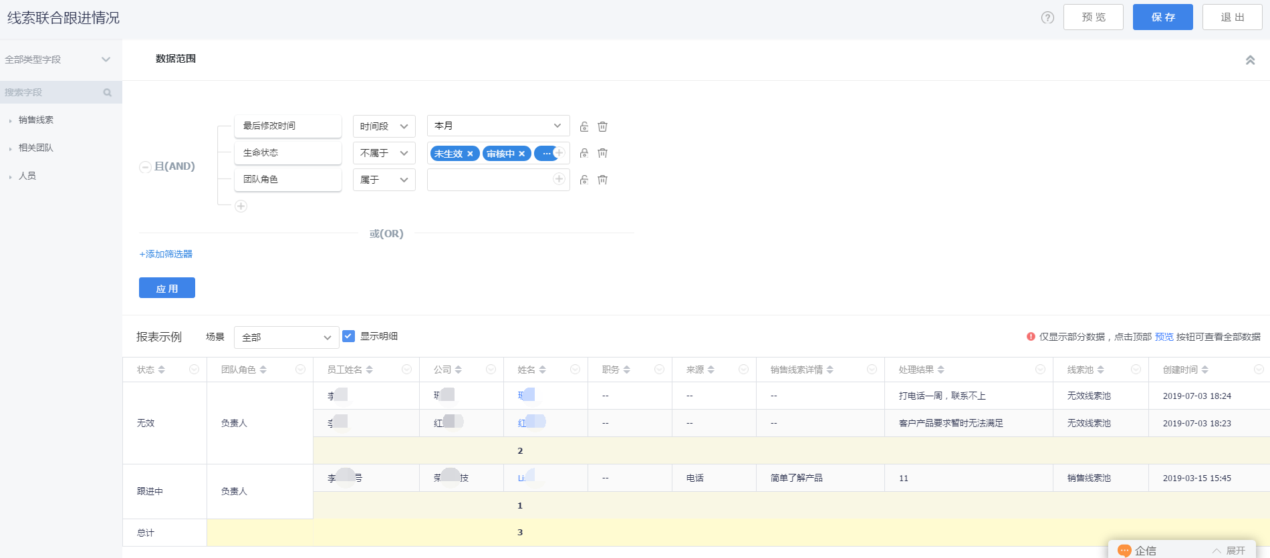Sort the 创建时间 column
This screenshot has height=558, width=1270.
1205,370
